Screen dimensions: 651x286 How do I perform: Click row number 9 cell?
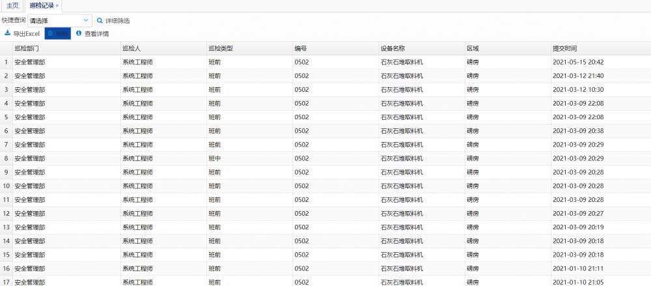7,172
